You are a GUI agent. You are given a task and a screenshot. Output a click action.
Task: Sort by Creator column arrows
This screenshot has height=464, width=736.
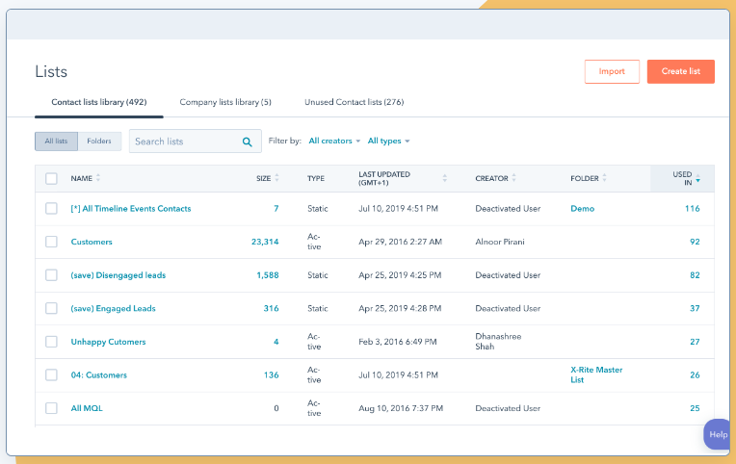pyautogui.click(x=514, y=178)
